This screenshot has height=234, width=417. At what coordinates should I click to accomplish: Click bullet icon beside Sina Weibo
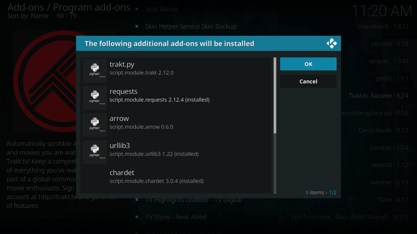pyautogui.click(x=137, y=9)
